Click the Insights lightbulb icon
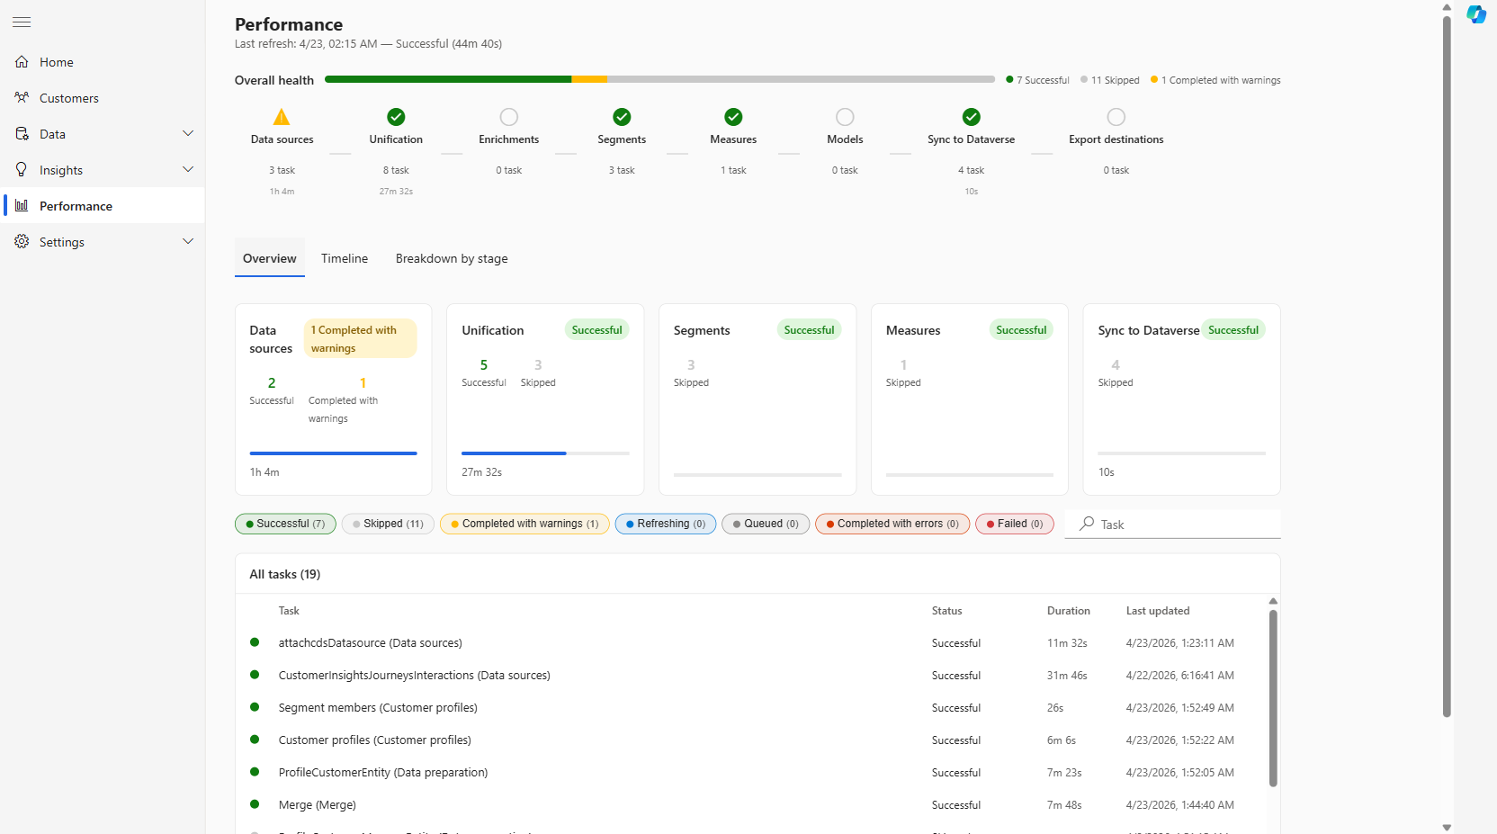1497x834 pixels. (22, 170)
